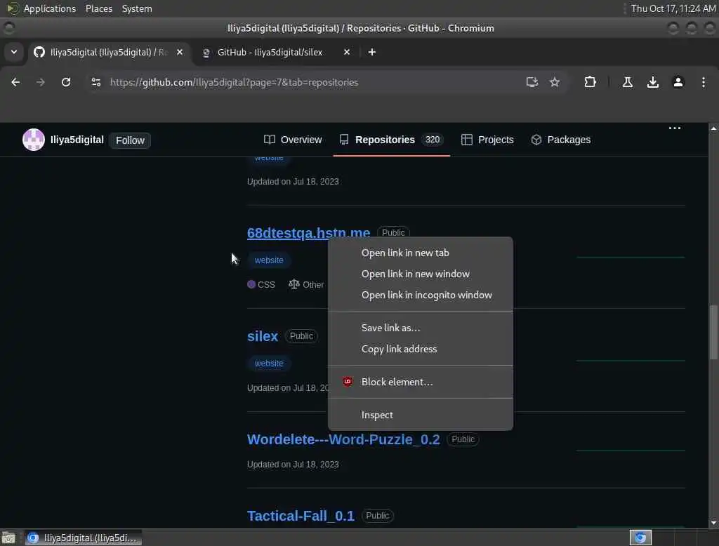Choose Open link in new window
This screenshot has width=719, height=546.
(421, 274)
